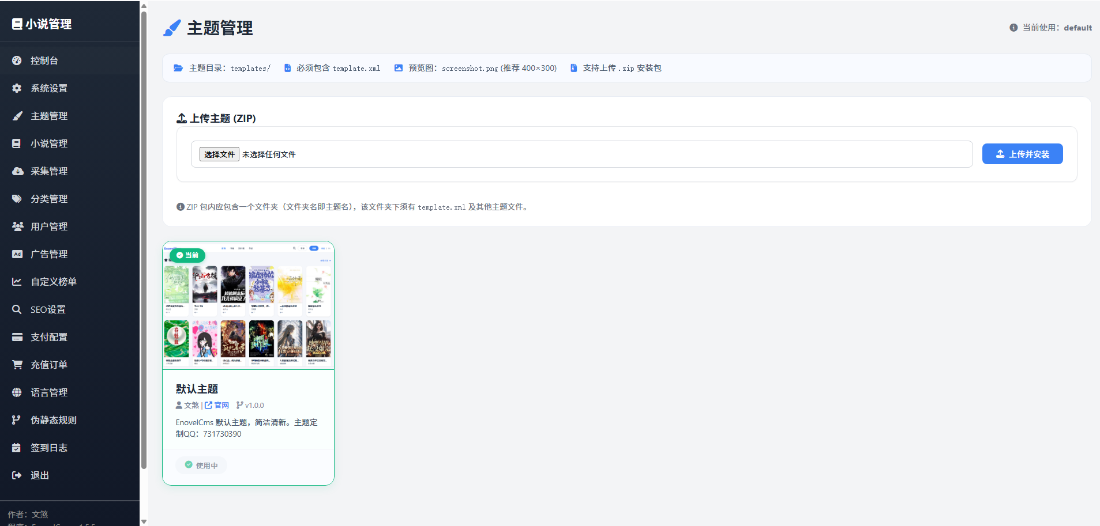This screenshot has width=1100, height=526.
Task: Click the gear icon next to 系统设置
Action: coord(17,88)
